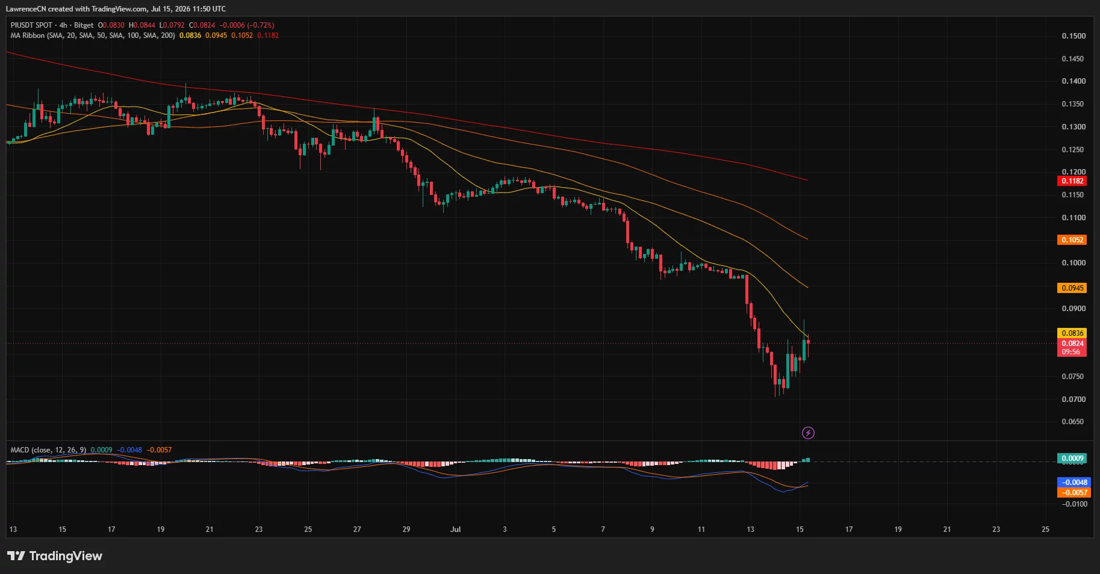Click the high value H0.0844 in the legend
This screenshot has width=1100, height=574.
pyautogui.click(x=142, y=25)
